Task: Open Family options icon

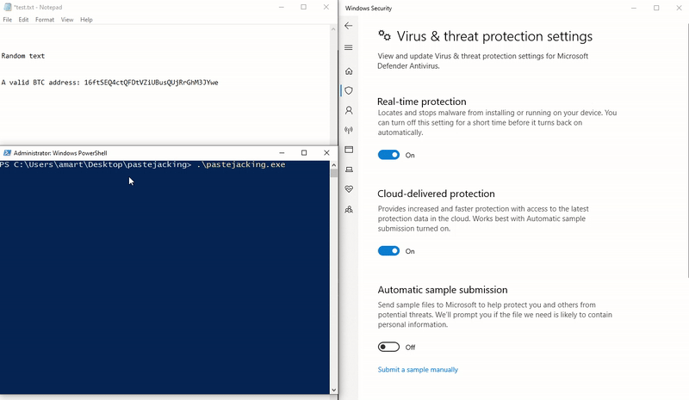Action: click(x=349, y=209)
